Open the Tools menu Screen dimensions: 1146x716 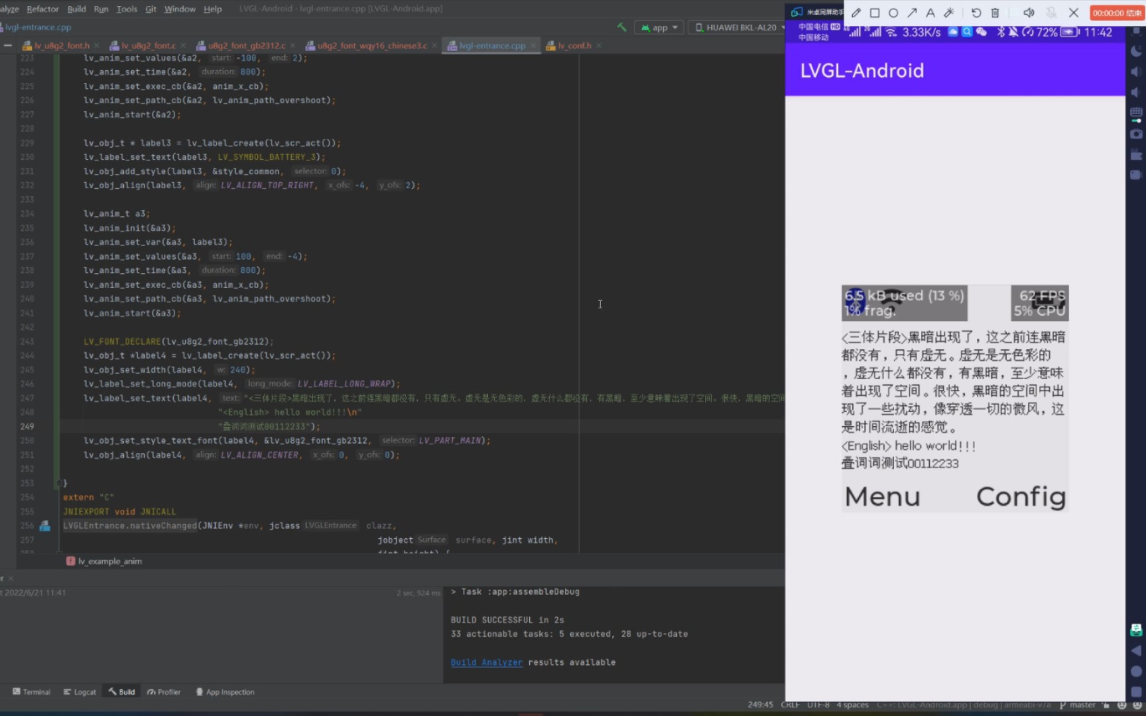click(127, 9)
